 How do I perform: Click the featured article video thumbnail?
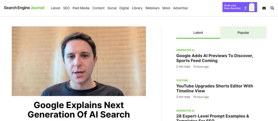(x=79, y=61)
